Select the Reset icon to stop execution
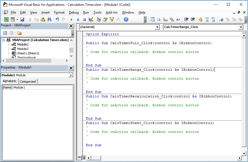Viewport: 248px width, 162px height. click(84, 19)
